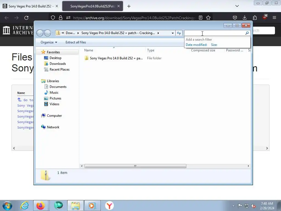This screenshot has width=281, height=211.
Task: Open Music library
Action: [54, 93]
